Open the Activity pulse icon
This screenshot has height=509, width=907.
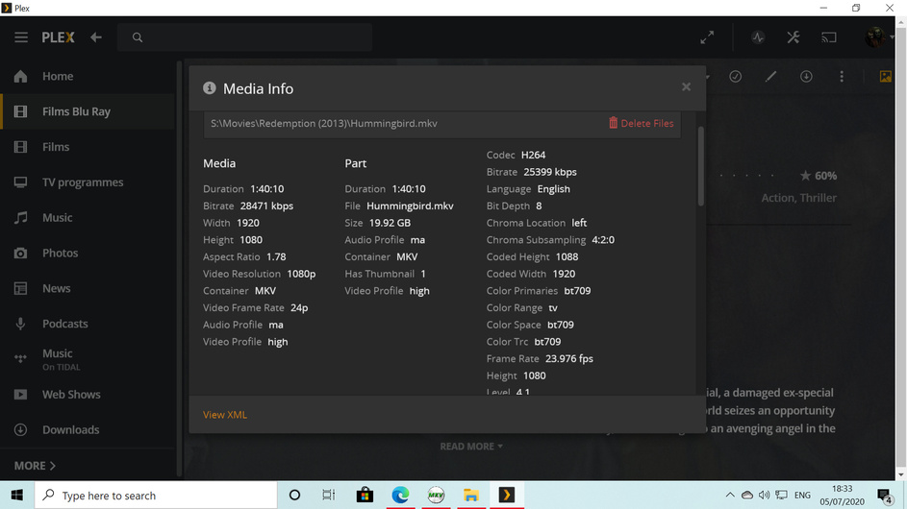(758, 37)
